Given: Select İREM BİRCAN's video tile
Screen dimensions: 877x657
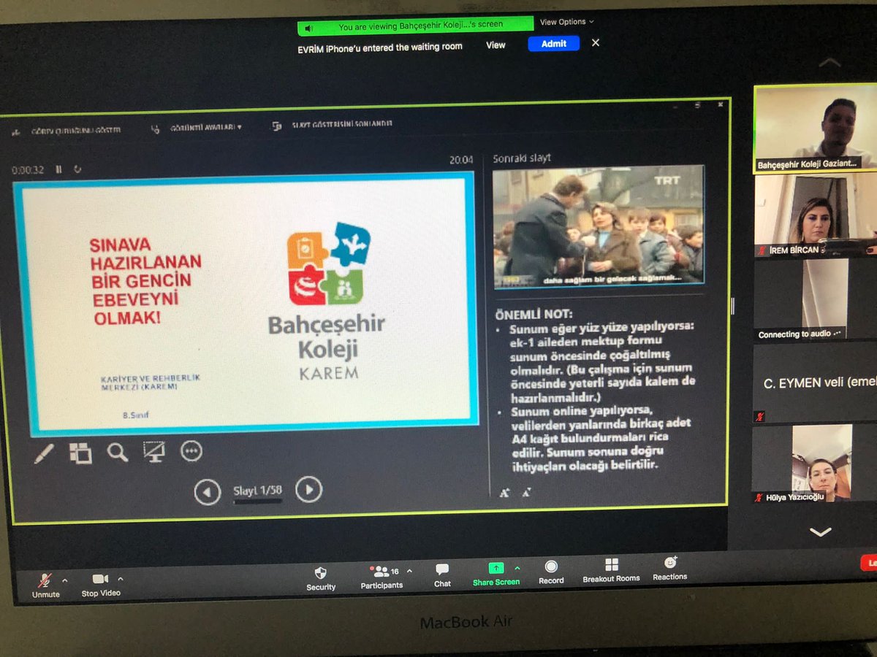Looking at the screenshot, I should click(x=815, y=216).
